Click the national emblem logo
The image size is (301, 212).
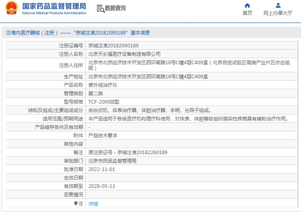(12, 8)
